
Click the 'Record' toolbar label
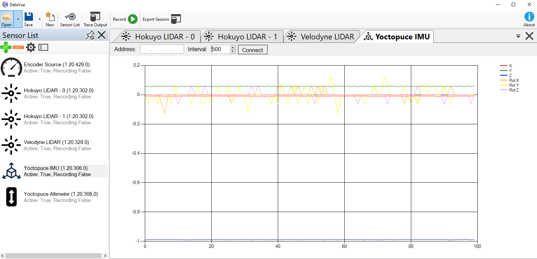tap(119, 19)
